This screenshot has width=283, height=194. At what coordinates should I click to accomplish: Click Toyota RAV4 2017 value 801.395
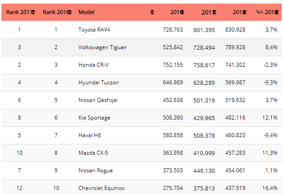204,30
